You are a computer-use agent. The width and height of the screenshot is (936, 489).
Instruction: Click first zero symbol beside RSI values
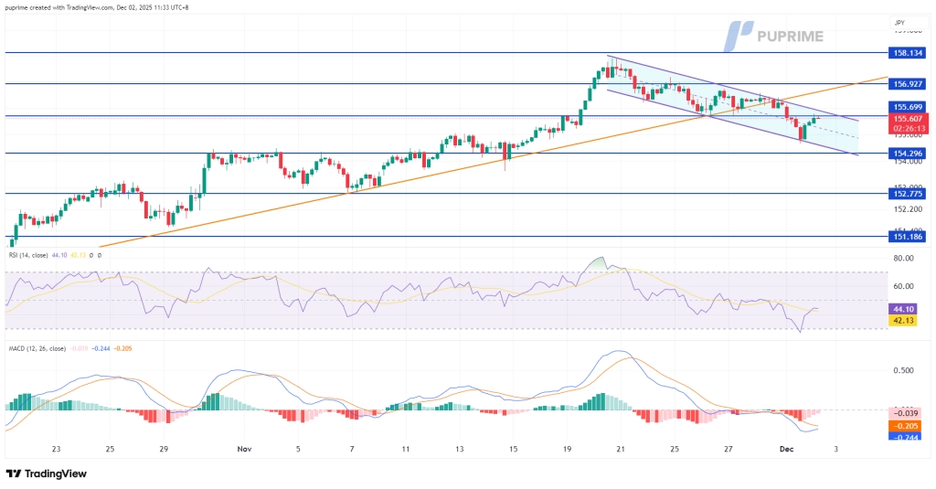[92, 255]
